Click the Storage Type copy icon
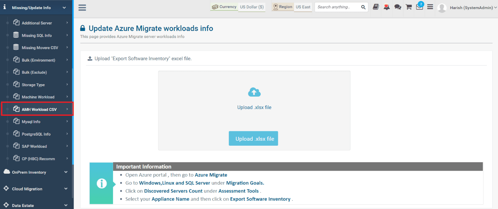 16,84
